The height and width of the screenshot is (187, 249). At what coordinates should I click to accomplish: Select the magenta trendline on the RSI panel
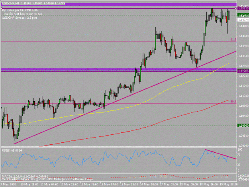tap(221, 154)
